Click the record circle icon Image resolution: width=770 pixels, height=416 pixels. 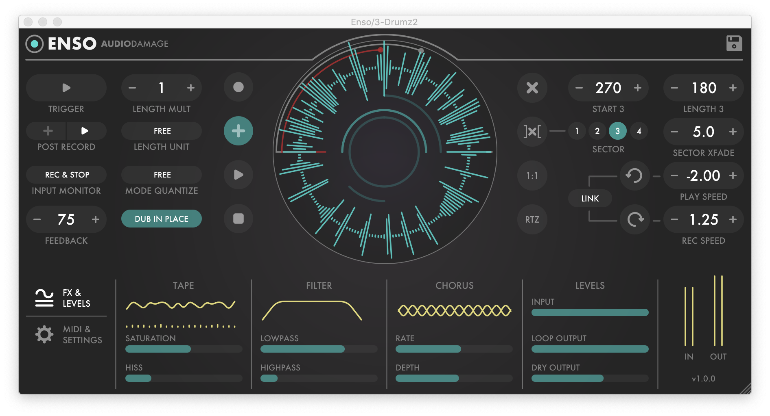(x=238, y=87)
